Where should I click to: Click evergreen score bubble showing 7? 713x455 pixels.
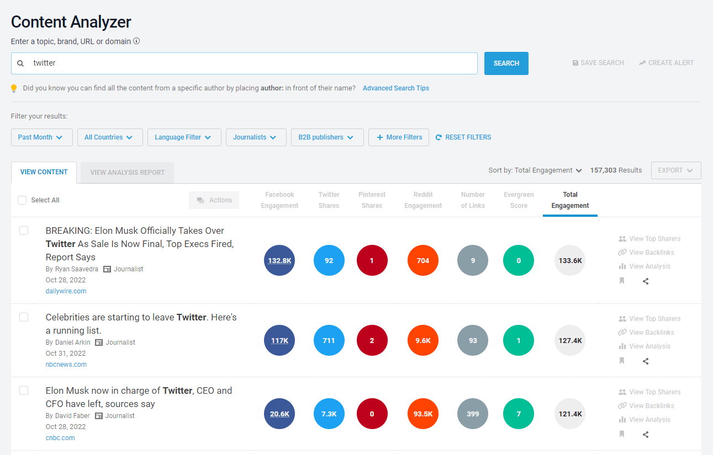click(519, 414)
